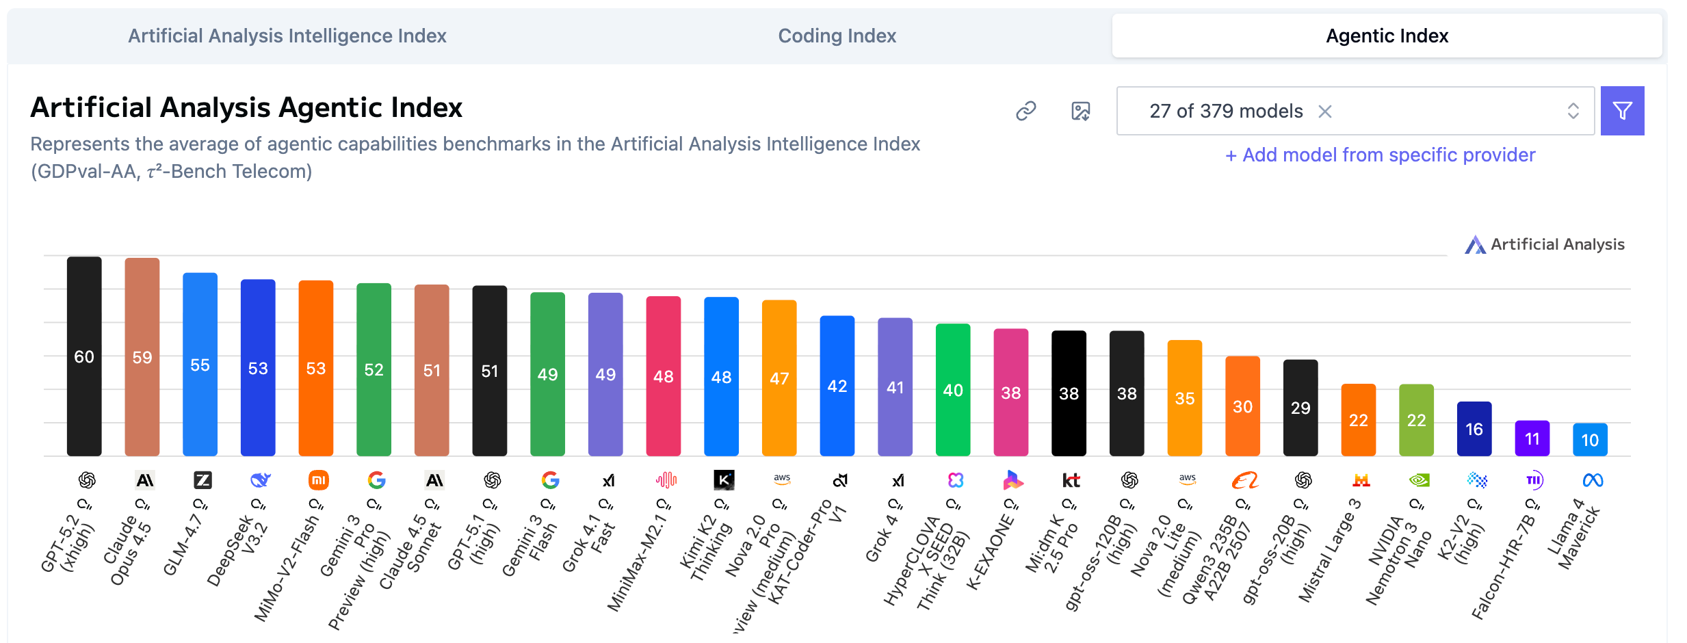Click the Xiaomi logo under MiMo-V2-Flash
This screenshot has width=1687, height=643.
coord(319,480)
